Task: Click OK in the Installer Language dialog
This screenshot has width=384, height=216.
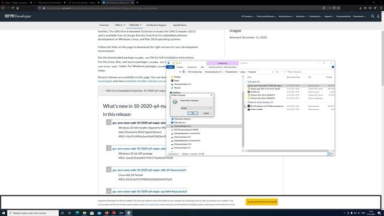Action: pyautogui.click(x=193, y=113)
